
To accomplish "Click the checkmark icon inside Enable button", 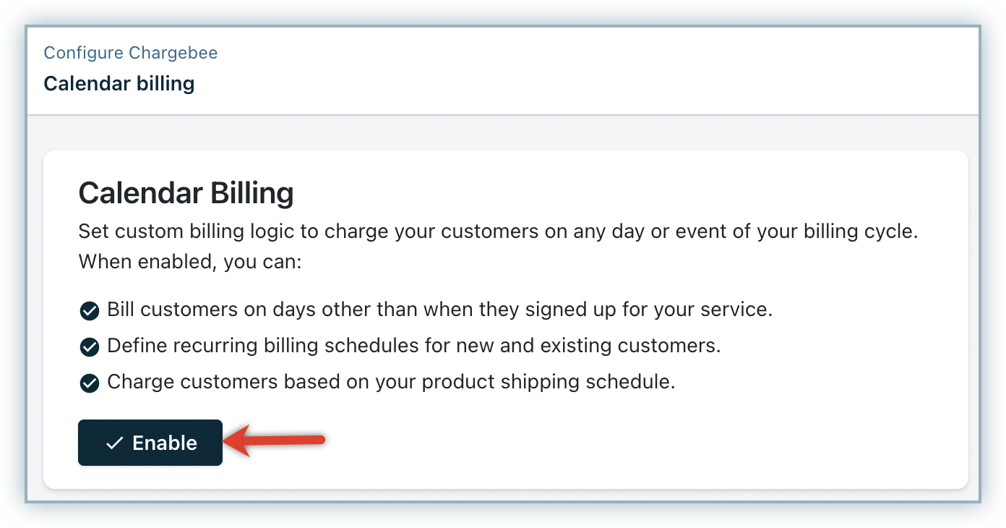I will click(x=114, y=443).
